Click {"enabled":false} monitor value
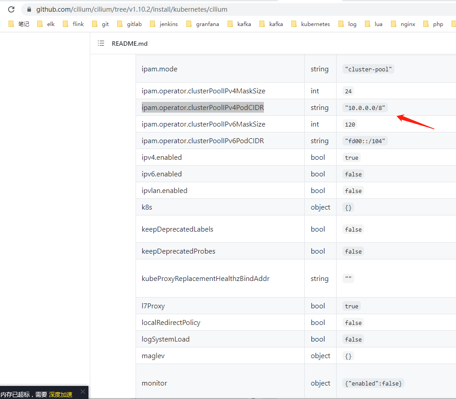The height and width of the screenshot is (399, 456). pos(373,383)
